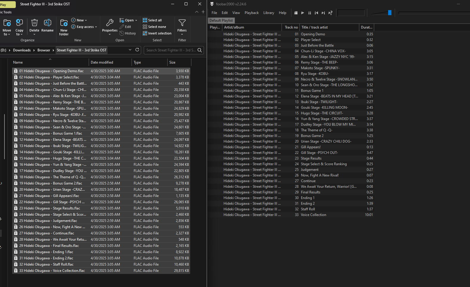Open the address bar history dropdown
Viewport: 470px width, 287px height.
130,50
